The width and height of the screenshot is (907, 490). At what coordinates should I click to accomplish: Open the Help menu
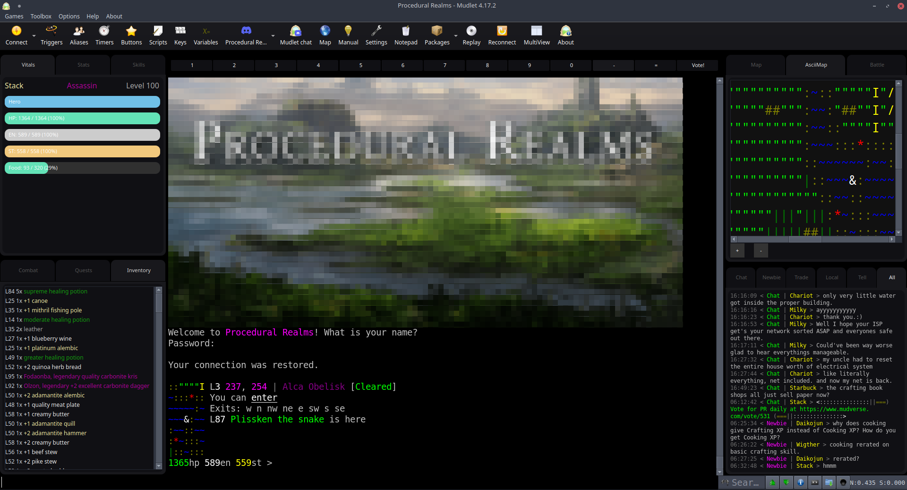pyautogui.click(x=93, y=16)
